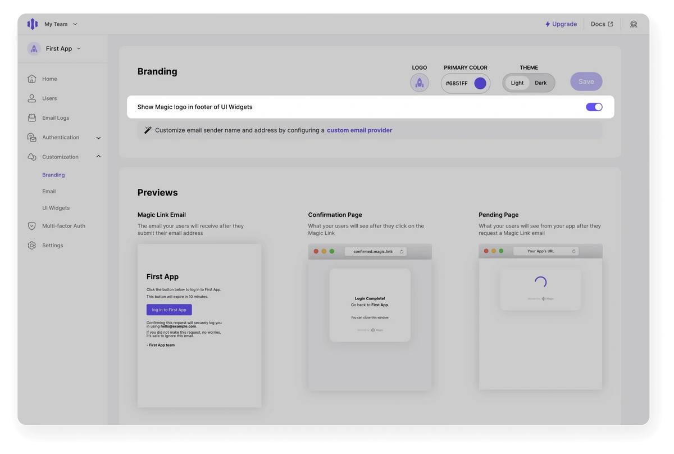Open the Docs external link
Viewport: 674px width, 454px height.
pyautogui.click(x=602, y=24)
